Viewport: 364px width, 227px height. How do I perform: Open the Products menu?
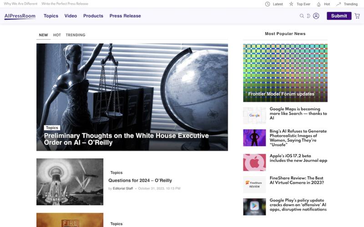pos(93,16)
